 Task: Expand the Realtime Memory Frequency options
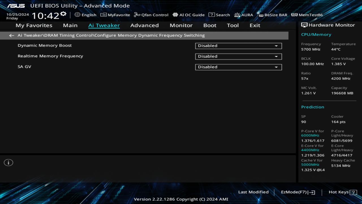(x=238, y=56)
